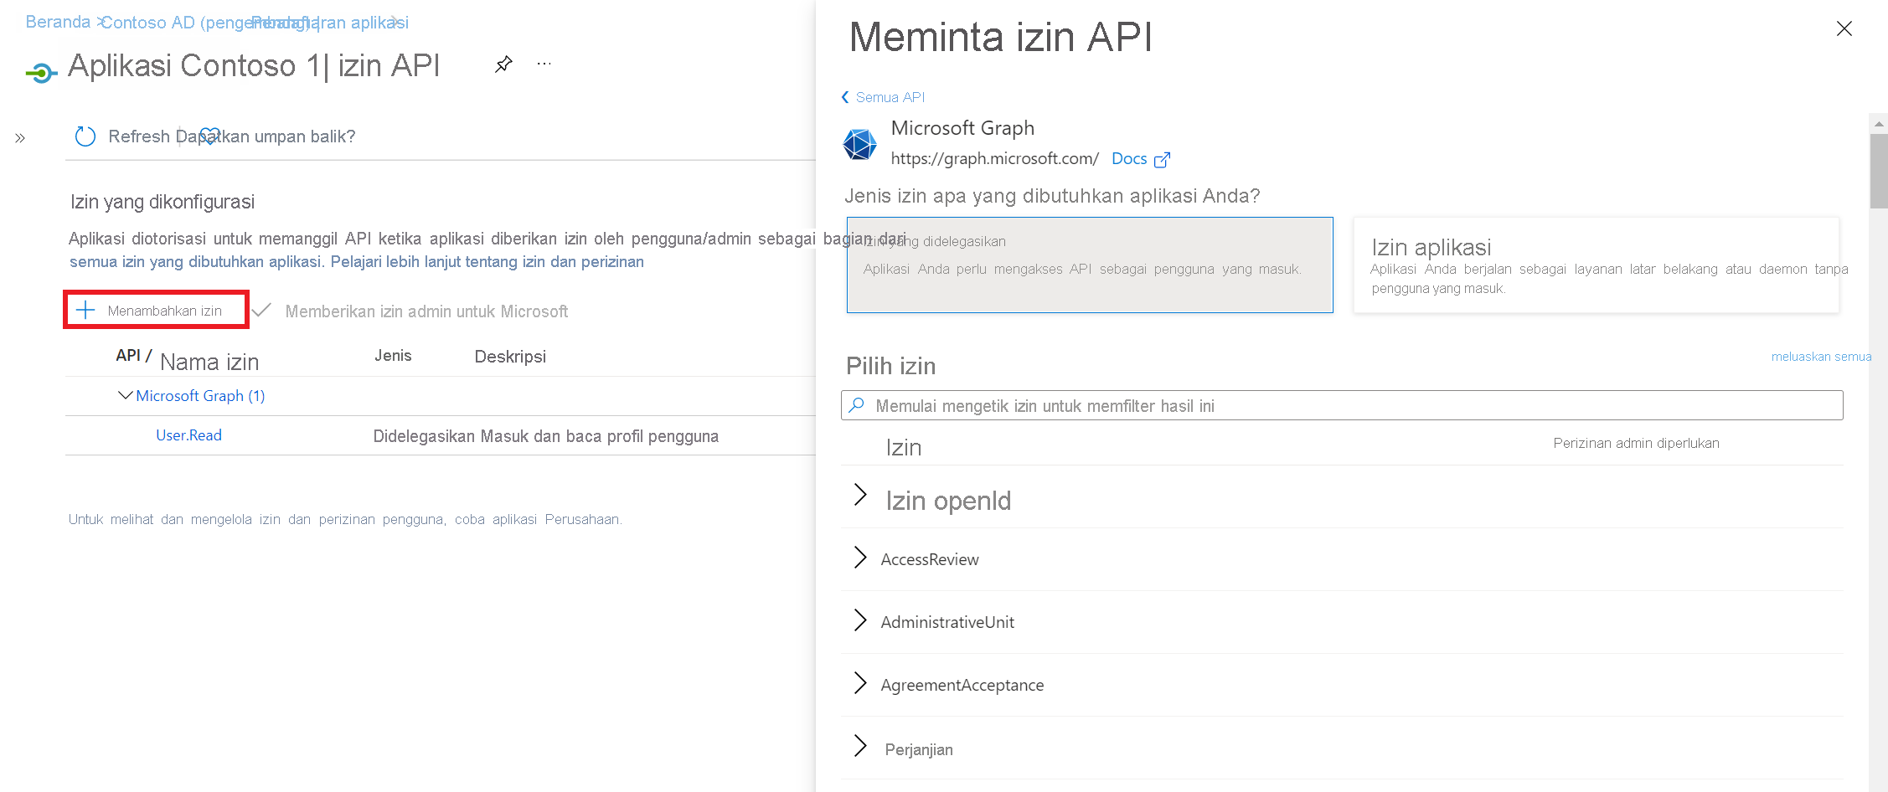Close the Meminta izin API panel
Screen dimensions: 1888x792
pos(1844,29)
